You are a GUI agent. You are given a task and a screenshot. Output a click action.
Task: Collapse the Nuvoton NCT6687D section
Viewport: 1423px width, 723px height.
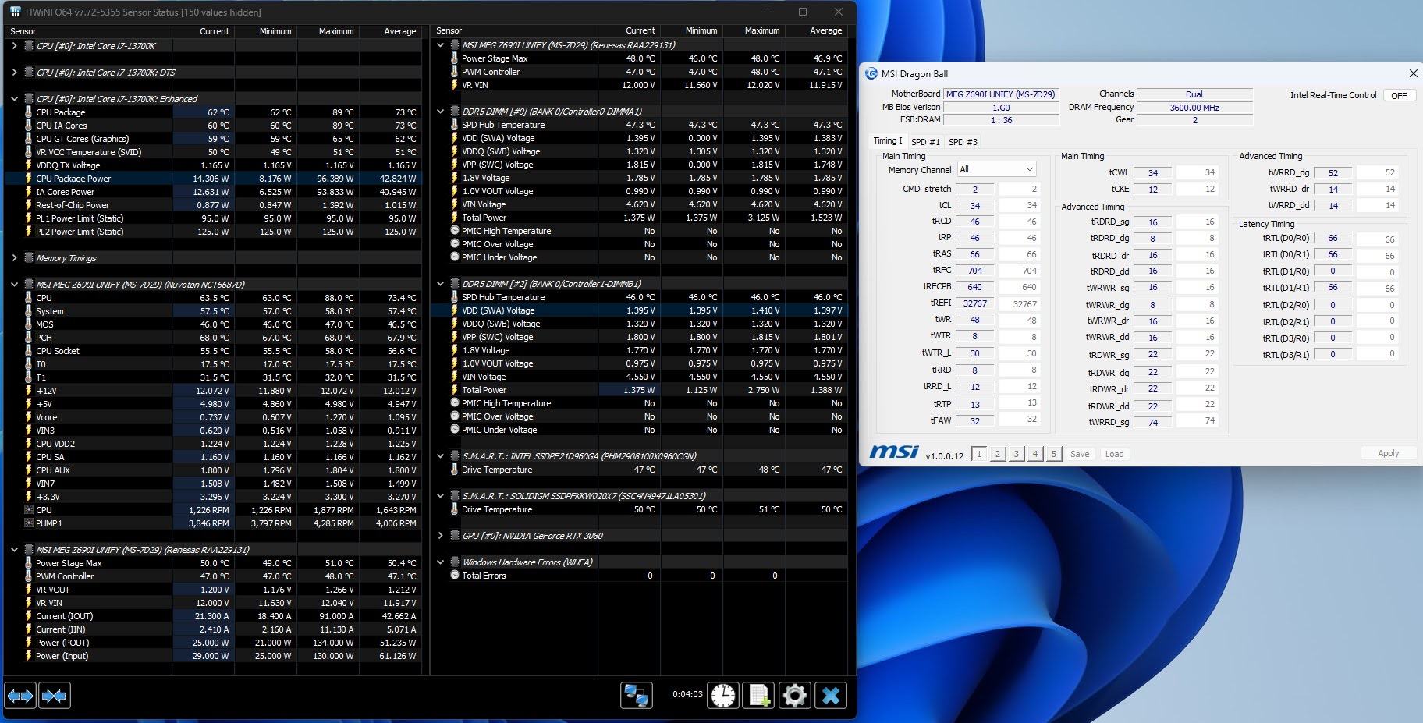(x=14, y=285)
